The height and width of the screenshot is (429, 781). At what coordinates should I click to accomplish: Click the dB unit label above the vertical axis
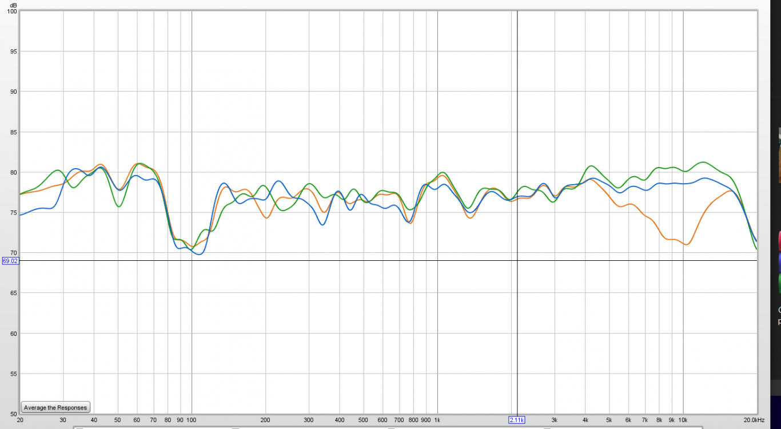tap(13, 5)
